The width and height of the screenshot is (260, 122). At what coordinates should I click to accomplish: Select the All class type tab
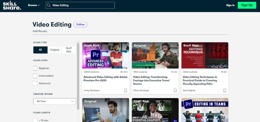coord(40,50)
